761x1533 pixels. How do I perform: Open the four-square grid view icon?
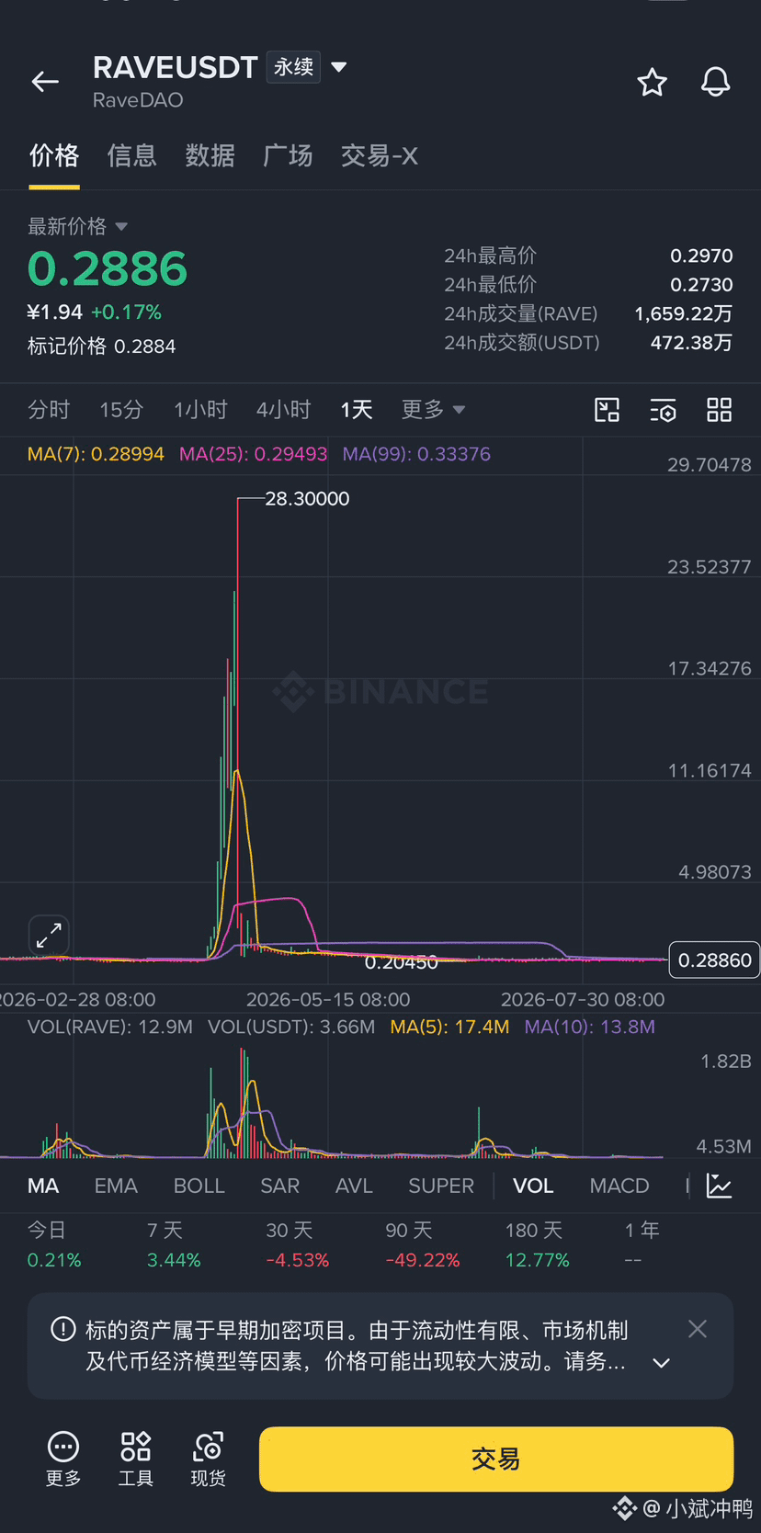(720, 410)
